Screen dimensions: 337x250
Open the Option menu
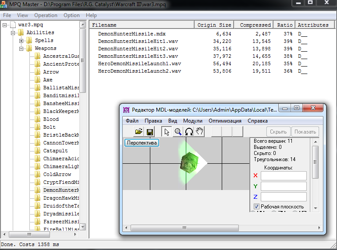point(71,15)
